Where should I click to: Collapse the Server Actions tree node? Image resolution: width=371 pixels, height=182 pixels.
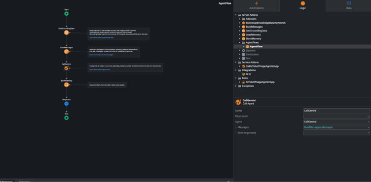[236, 15]
